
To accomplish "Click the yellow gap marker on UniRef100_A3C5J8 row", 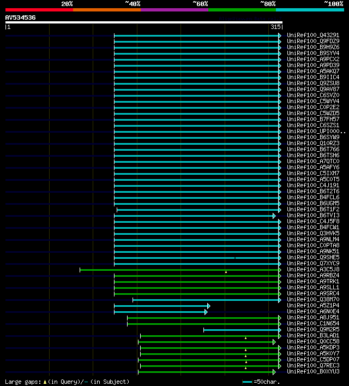I will [226, 272].
